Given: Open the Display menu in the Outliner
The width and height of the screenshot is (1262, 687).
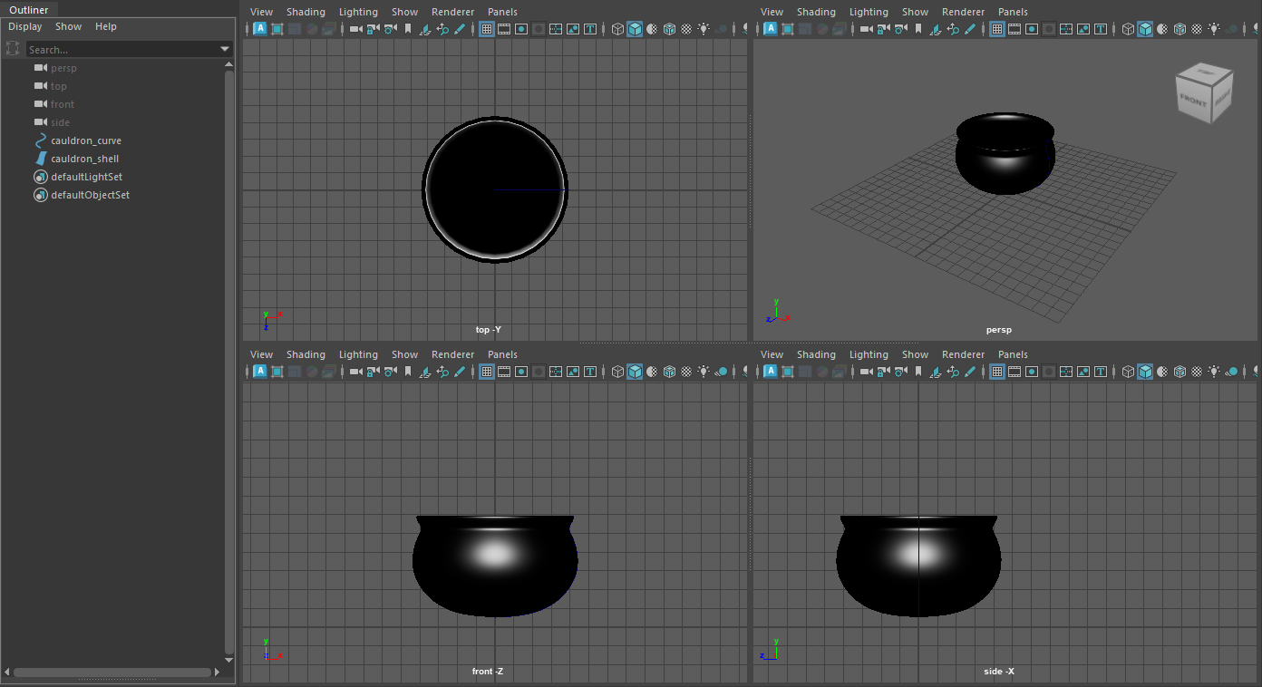Looking at the screenshot, I should [x=24, y=26].
